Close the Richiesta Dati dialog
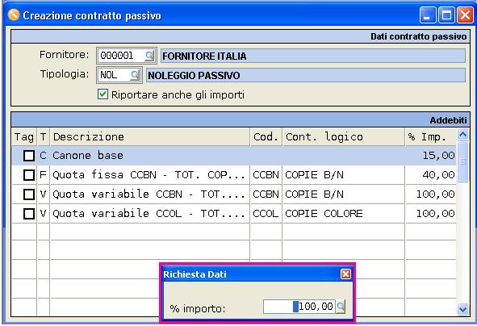 tap(345, 274)
